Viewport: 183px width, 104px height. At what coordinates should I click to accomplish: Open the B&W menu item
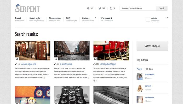[71, 19]
